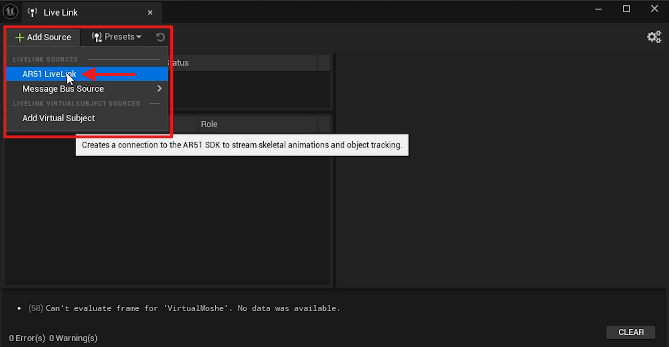Select AR51 LiveLink source
The image size is (669, 347).
[87, 74]
